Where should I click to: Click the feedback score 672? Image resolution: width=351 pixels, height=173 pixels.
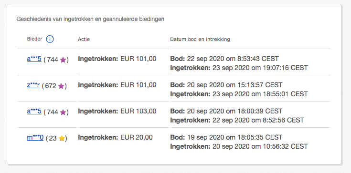(51, 86)
